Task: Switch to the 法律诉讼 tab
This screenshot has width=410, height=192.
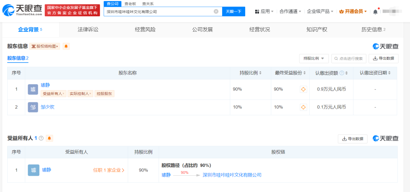Action: [88, 30]
